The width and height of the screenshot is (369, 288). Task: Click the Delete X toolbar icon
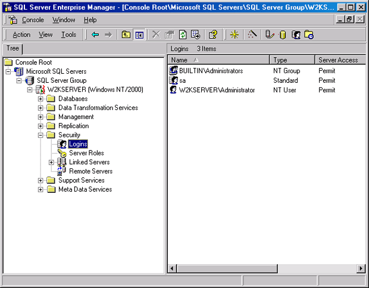pyautogui.click(x=156, y=35)
